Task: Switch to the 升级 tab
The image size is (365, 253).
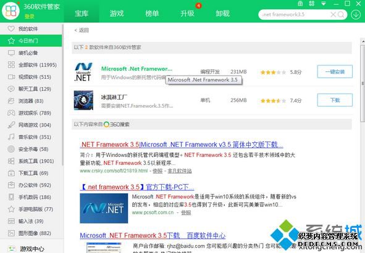Action: pyautogui.click(x=187, y=14)
